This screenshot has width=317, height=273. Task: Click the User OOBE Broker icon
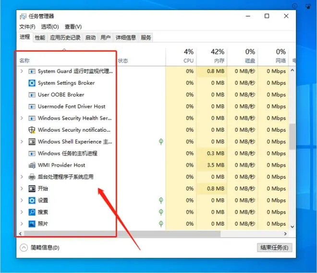pyautogui.click(x=32, y=94)
